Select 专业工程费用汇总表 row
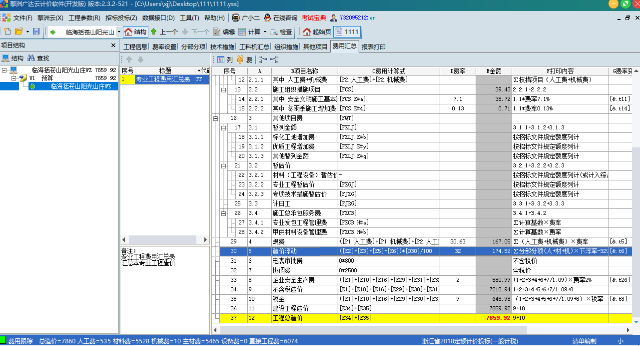Image resolution: width=640 pixels, height=346 pixels. tap(165, 79)
